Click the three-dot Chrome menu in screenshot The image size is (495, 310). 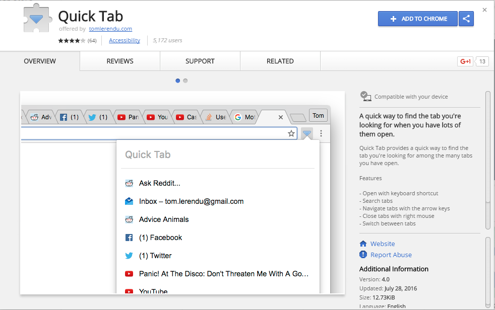[x=321, y=133]
